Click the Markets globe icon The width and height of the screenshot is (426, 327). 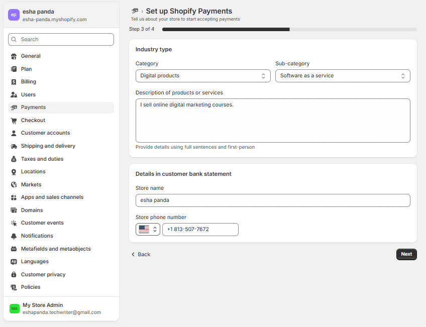click(13, 184)
